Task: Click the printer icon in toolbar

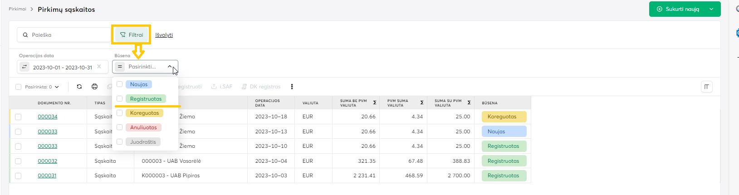Action: click(94, 87)
